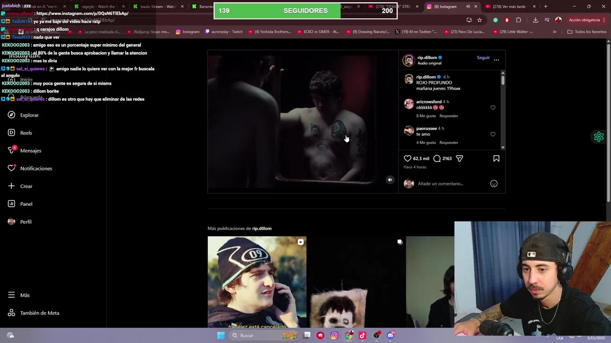Click rip.dillom link under Más publicaciones
Image resolution: width=611 pixels, height=343 pixels.
(x=262, y=228)
